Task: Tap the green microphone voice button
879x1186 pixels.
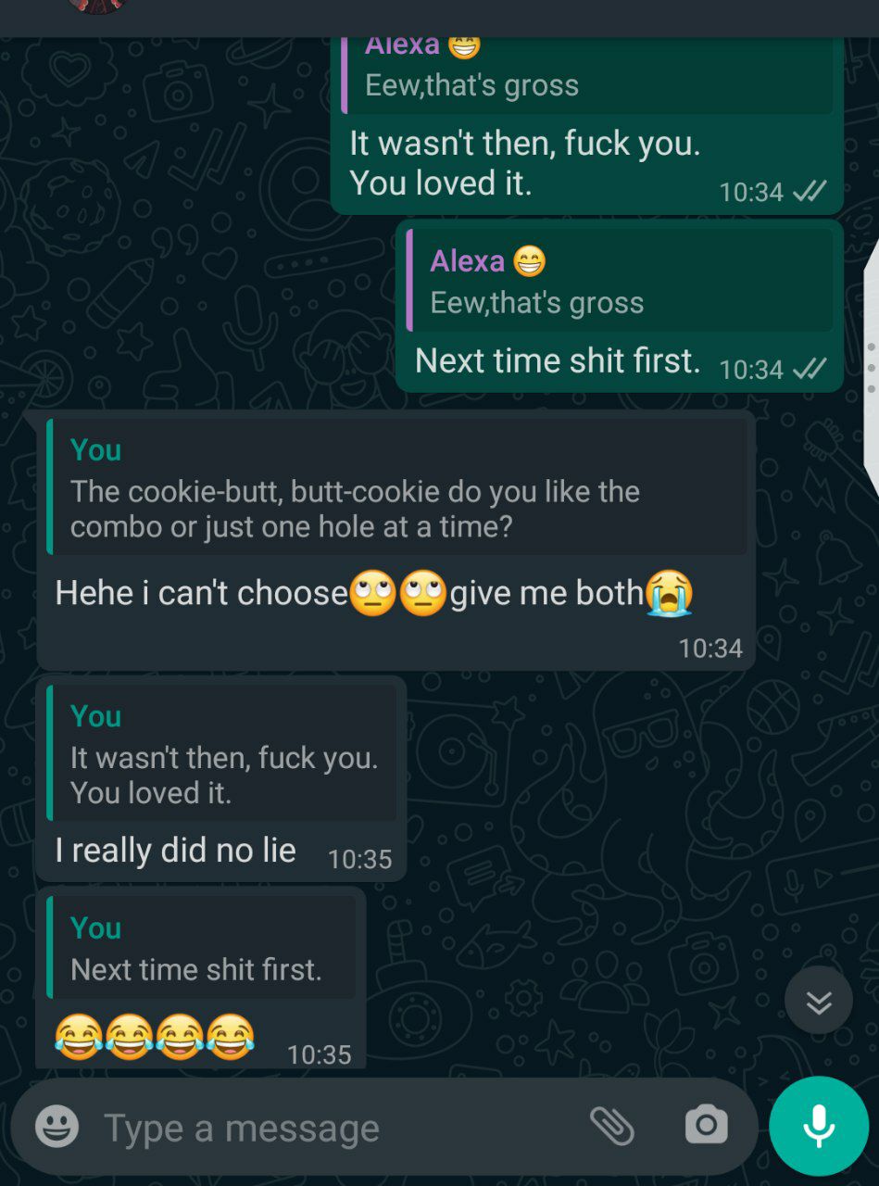Action: point(819,1126)
